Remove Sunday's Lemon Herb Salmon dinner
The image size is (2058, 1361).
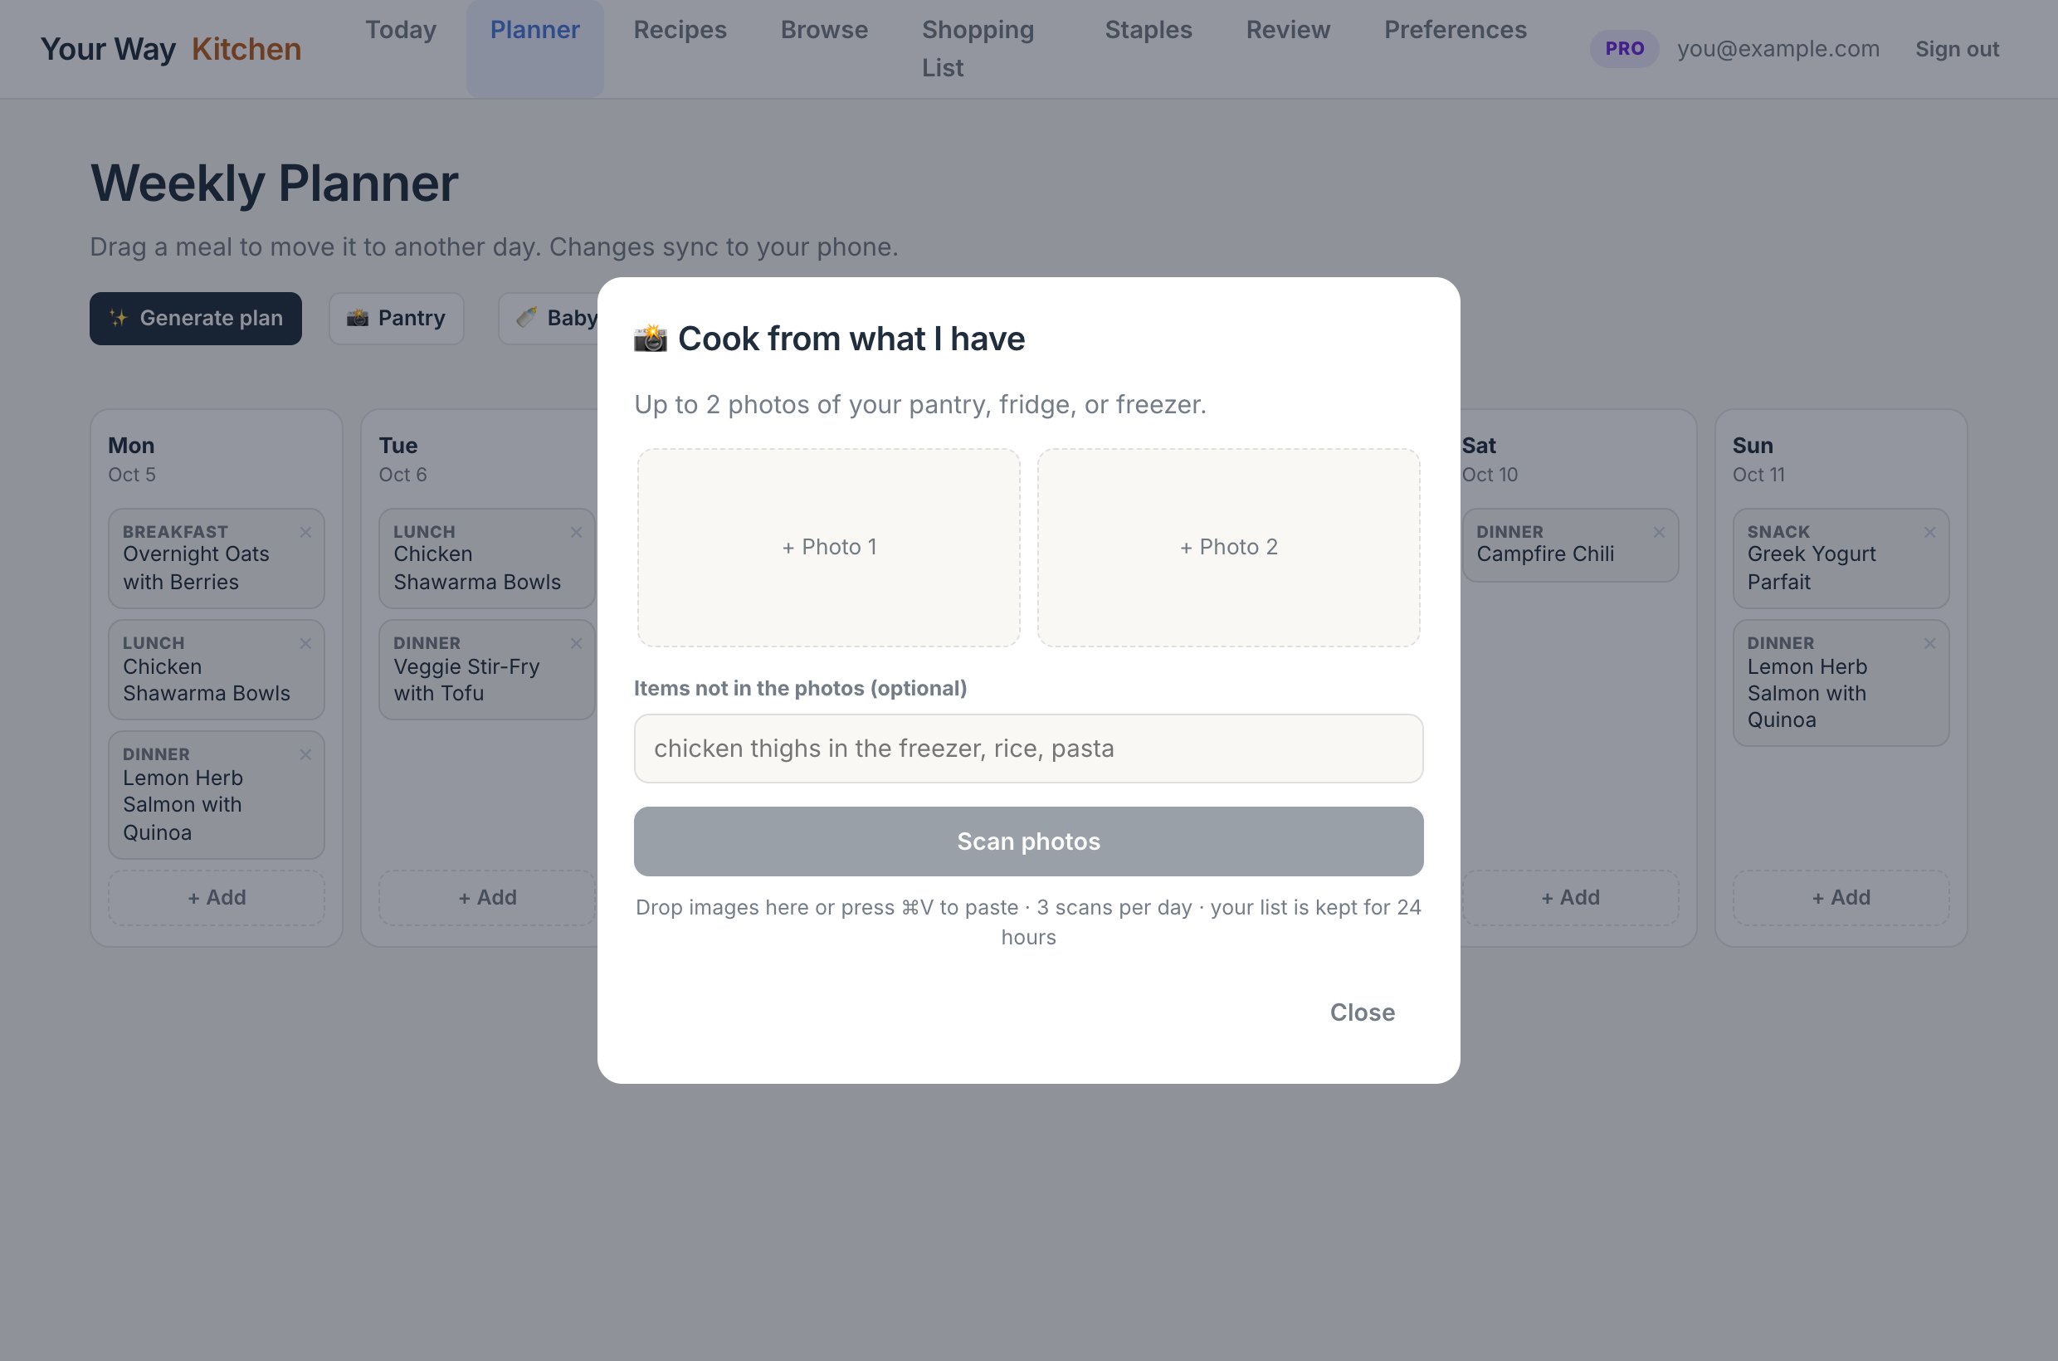(1930, 643)
